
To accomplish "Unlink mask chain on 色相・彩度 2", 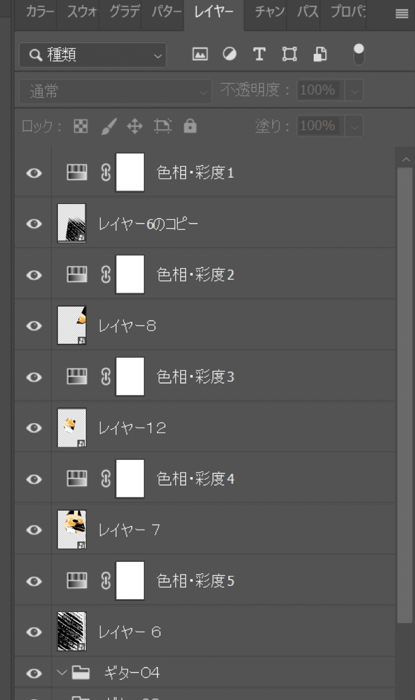I will click(106, 274).
